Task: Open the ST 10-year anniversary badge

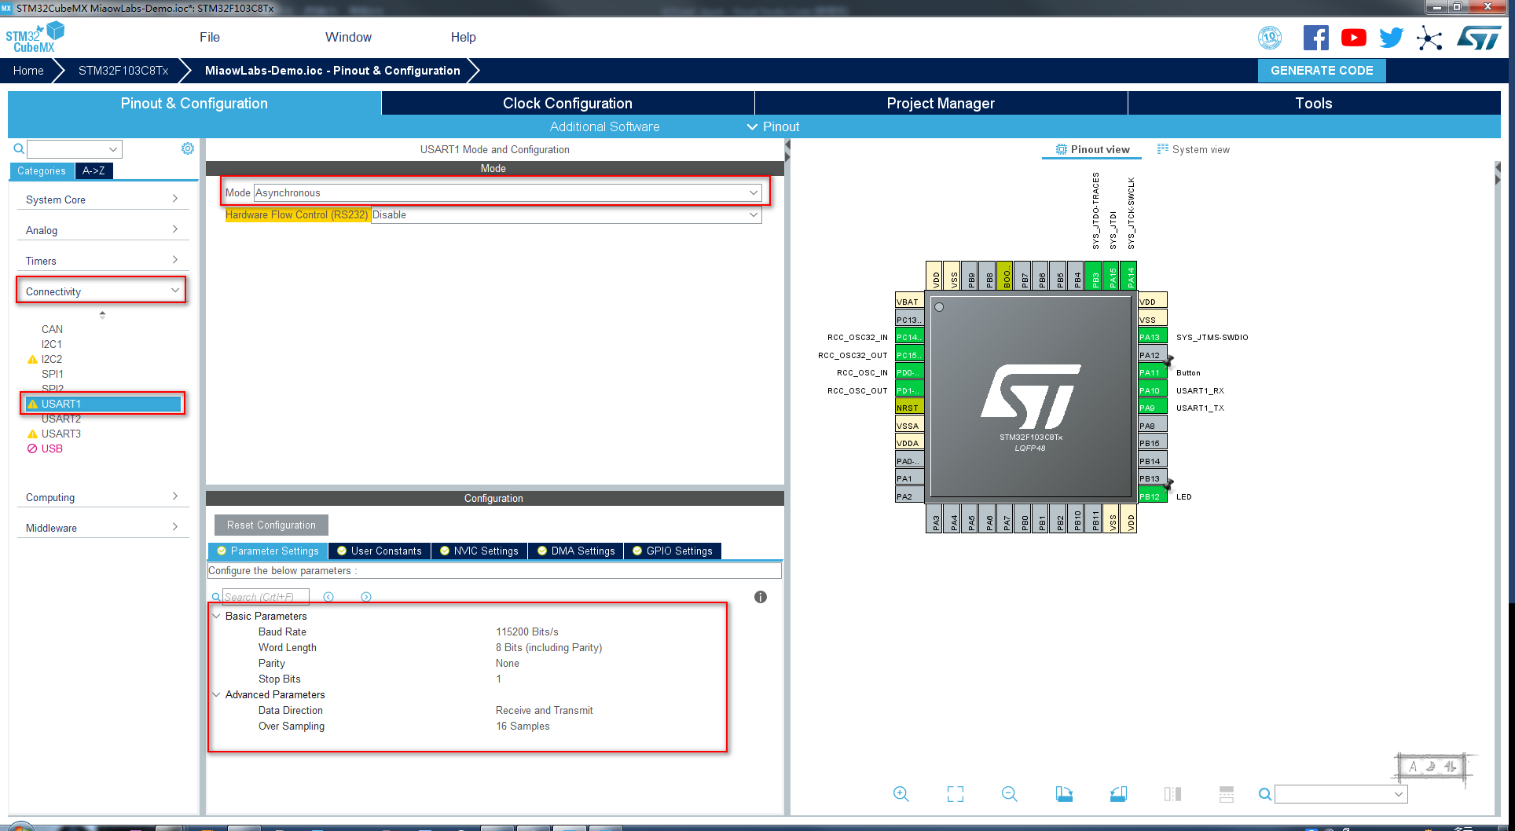Action: (x=1270, y=38)
